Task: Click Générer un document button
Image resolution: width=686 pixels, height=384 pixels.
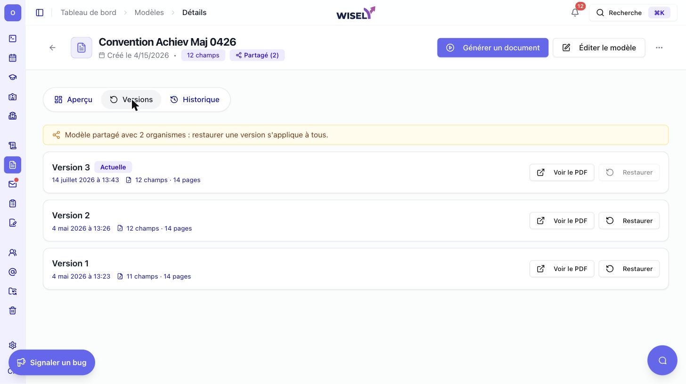Action: (493, 48)
